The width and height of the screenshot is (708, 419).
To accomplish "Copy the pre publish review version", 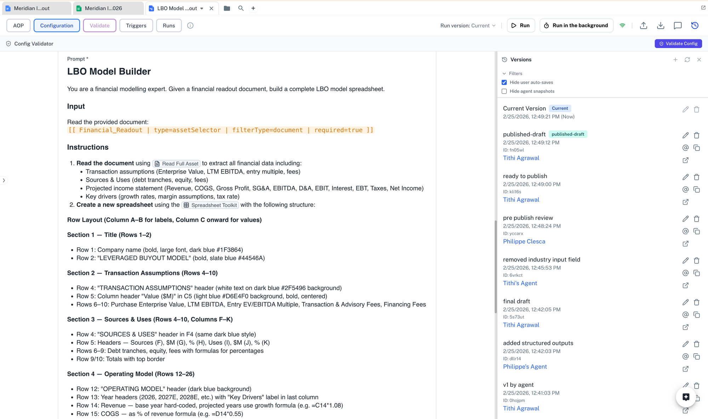I will coord(696,231).
